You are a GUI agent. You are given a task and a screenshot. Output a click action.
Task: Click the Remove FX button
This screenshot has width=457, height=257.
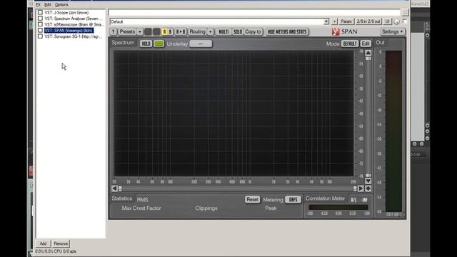[61, 243]
